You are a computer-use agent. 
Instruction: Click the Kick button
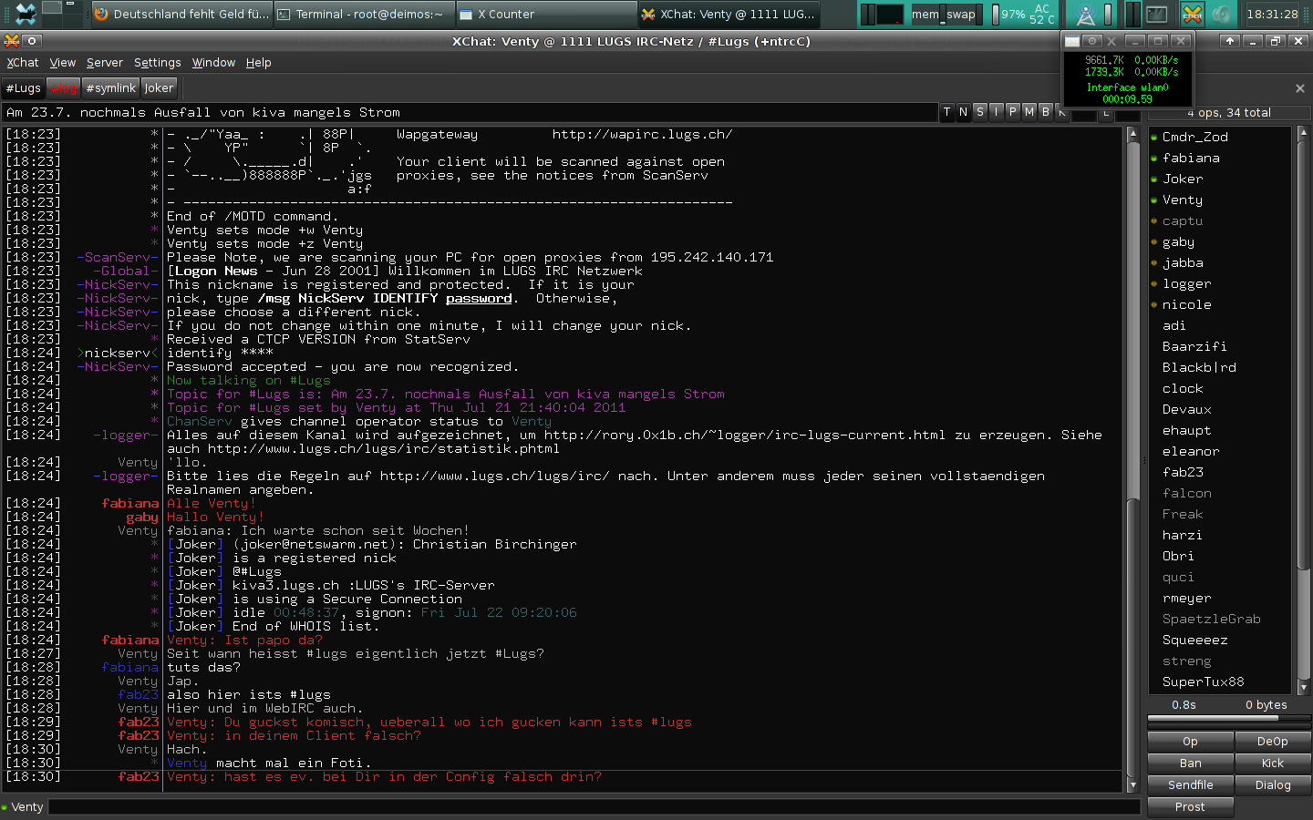point(1272,764)
